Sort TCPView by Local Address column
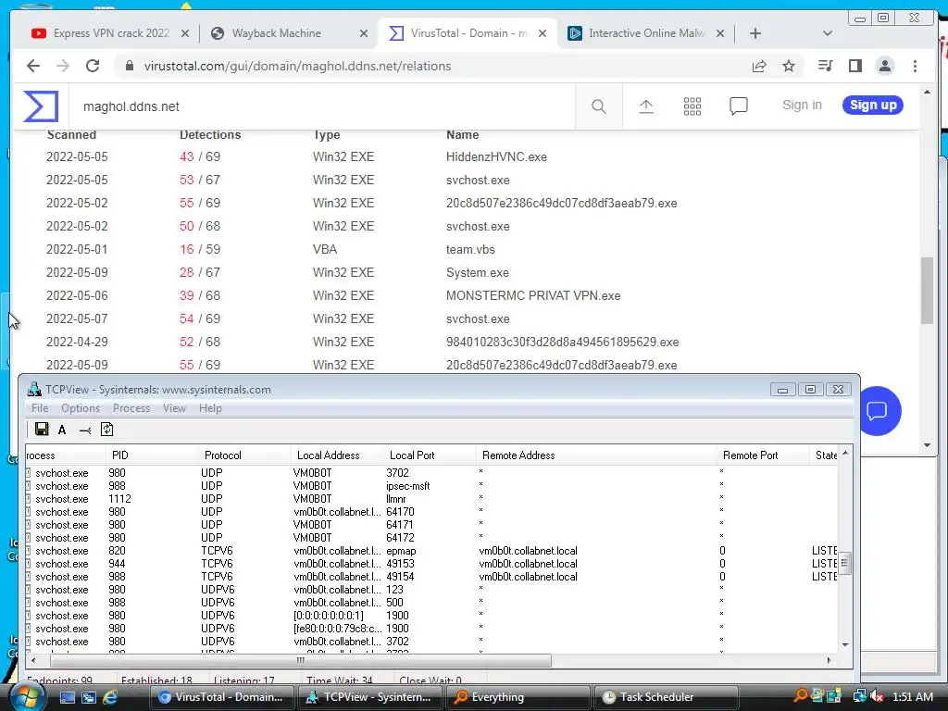The height and width of the screenshot is (711, 948). pyautogui.click(x=337, y=455)
